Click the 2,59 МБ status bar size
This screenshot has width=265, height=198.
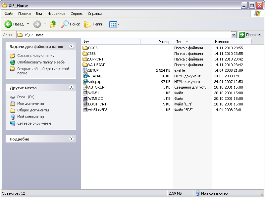pyautogui.click(x=175, y=193)
